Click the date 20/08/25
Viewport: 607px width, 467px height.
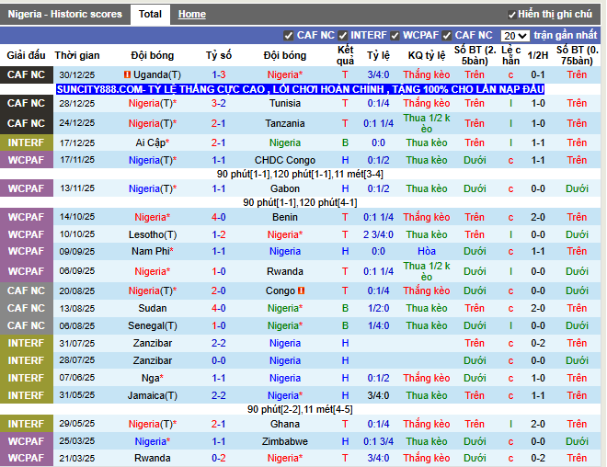tap(77, 291)
